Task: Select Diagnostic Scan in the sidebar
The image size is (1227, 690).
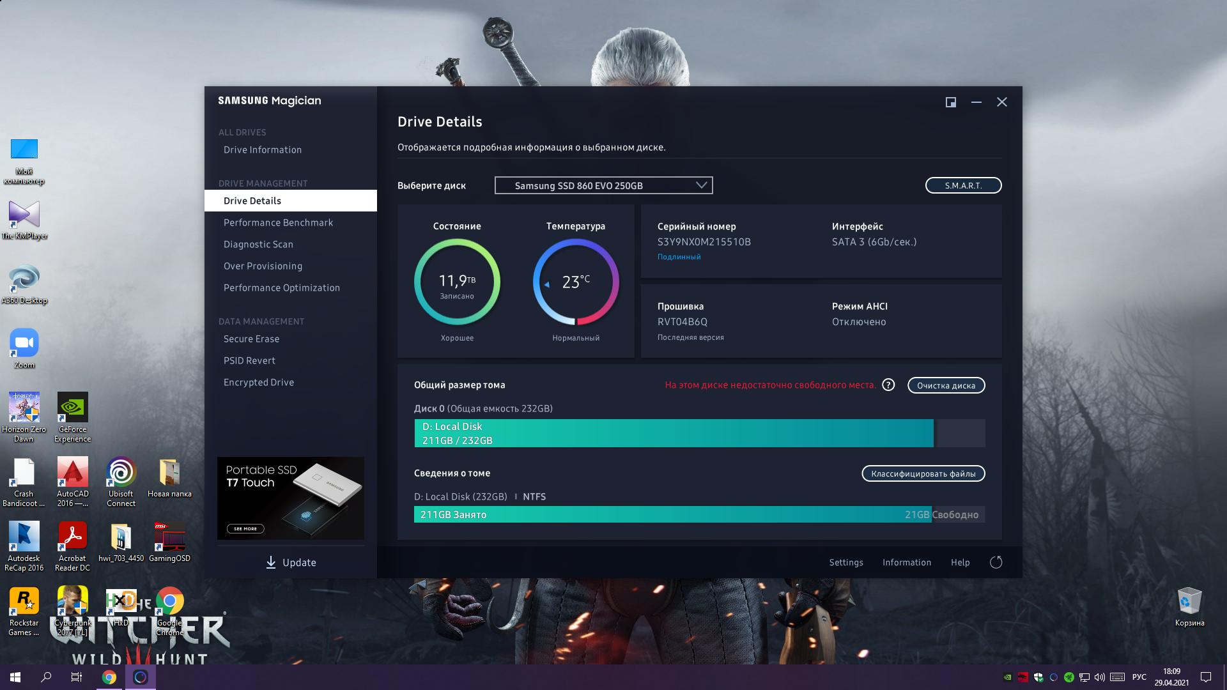Action: [x=258, y=244]
